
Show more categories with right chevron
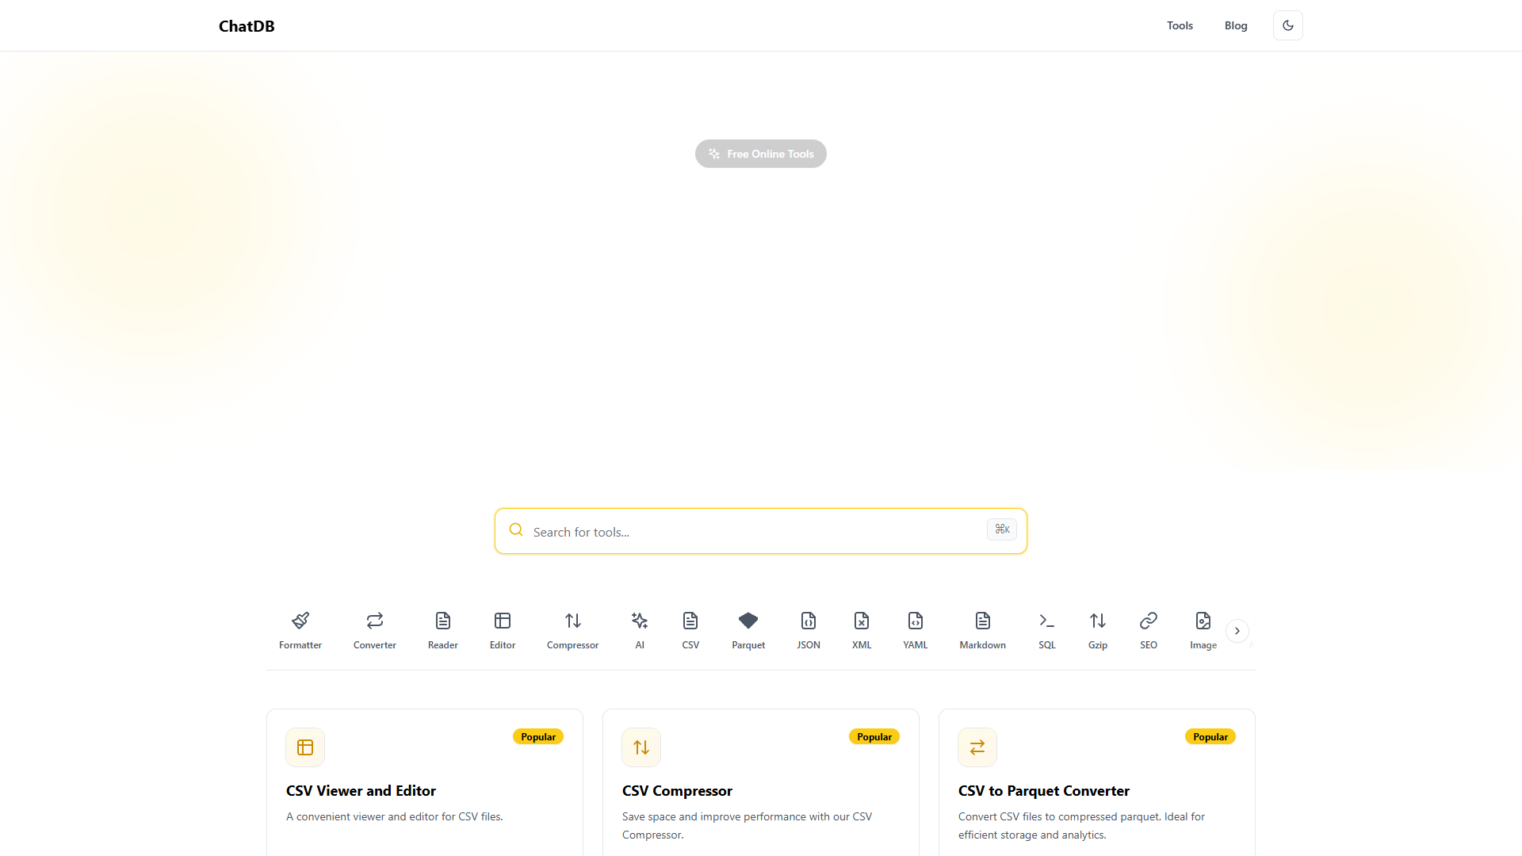pyautogui.click(x=1237, y=631)
